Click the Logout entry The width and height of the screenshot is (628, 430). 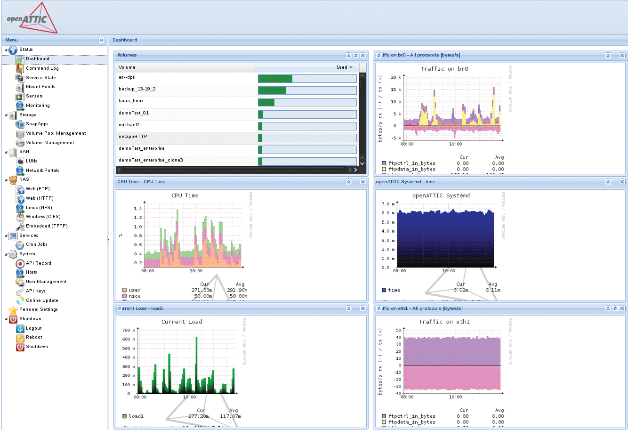point(33,328)
